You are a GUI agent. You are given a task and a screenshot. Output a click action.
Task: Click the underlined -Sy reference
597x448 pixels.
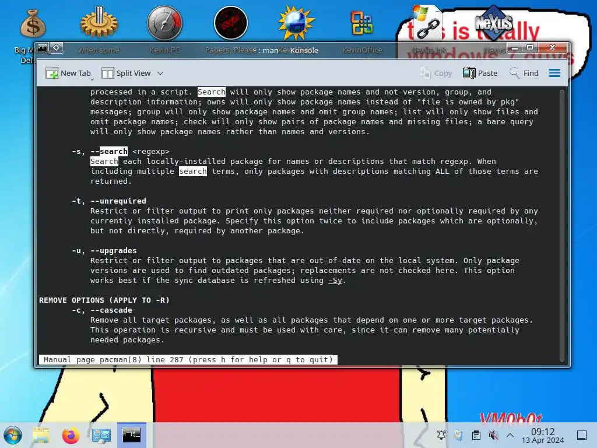335,281
